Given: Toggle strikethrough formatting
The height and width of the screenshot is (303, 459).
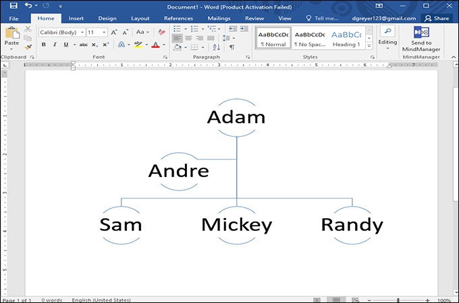Looking at the screenshot, I should tap(84, 44).
